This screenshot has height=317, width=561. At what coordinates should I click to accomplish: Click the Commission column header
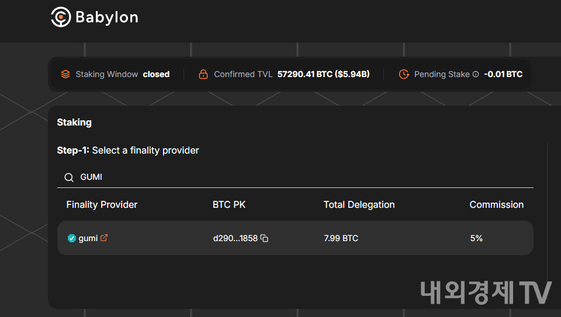click(x=496, y=204)
